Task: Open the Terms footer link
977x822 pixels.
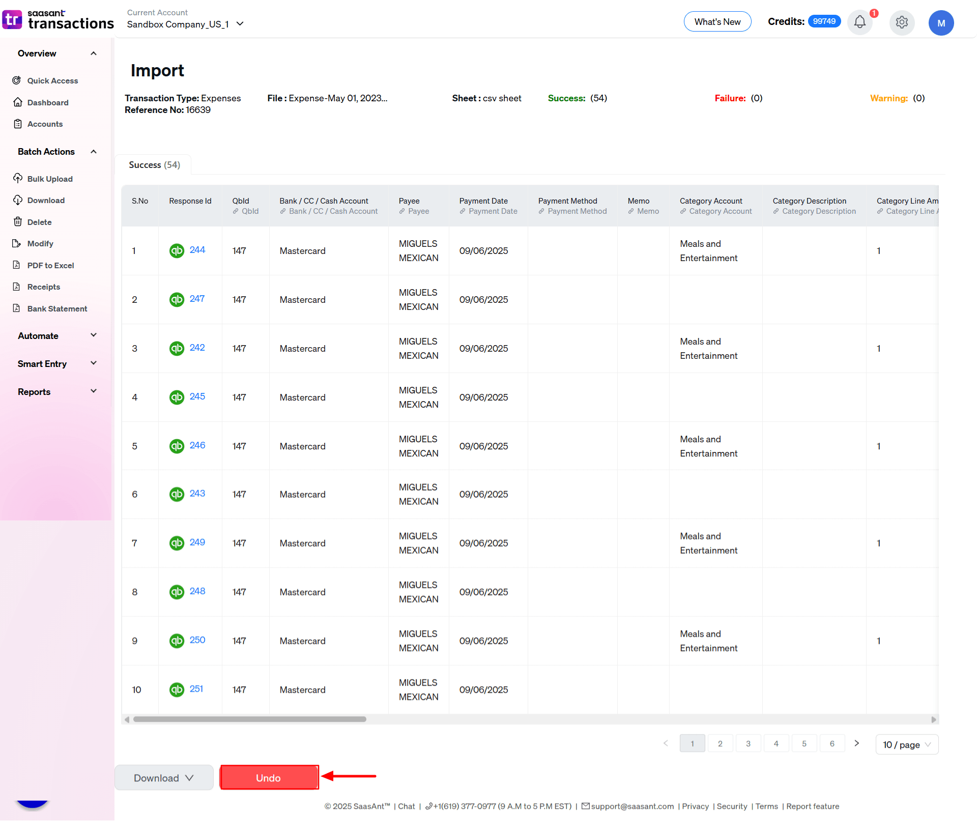Action: pos(766,807)
